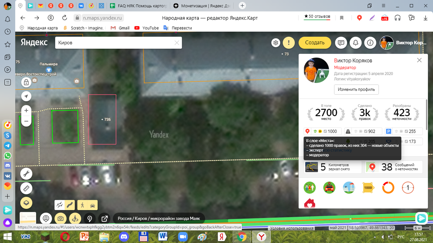The image size is (433, 243).
Task: Open Alice assistant in browser sidebar
Action: pyautogui.click(x=7, y=222)
